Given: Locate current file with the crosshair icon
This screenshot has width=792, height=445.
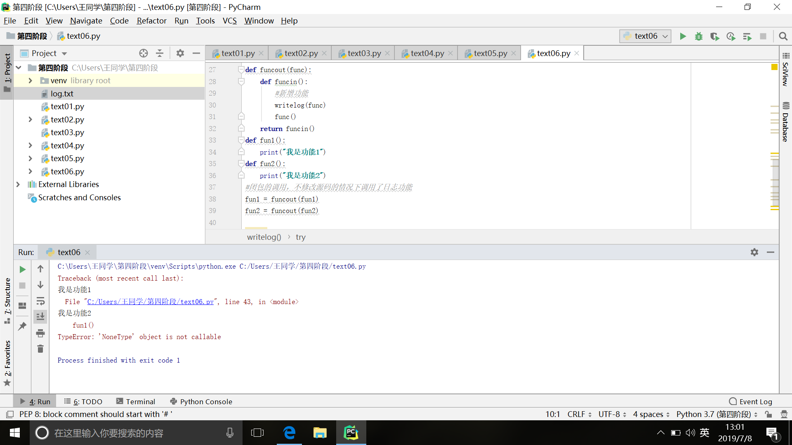Looking at the screenshot, I should pos(144,53).
